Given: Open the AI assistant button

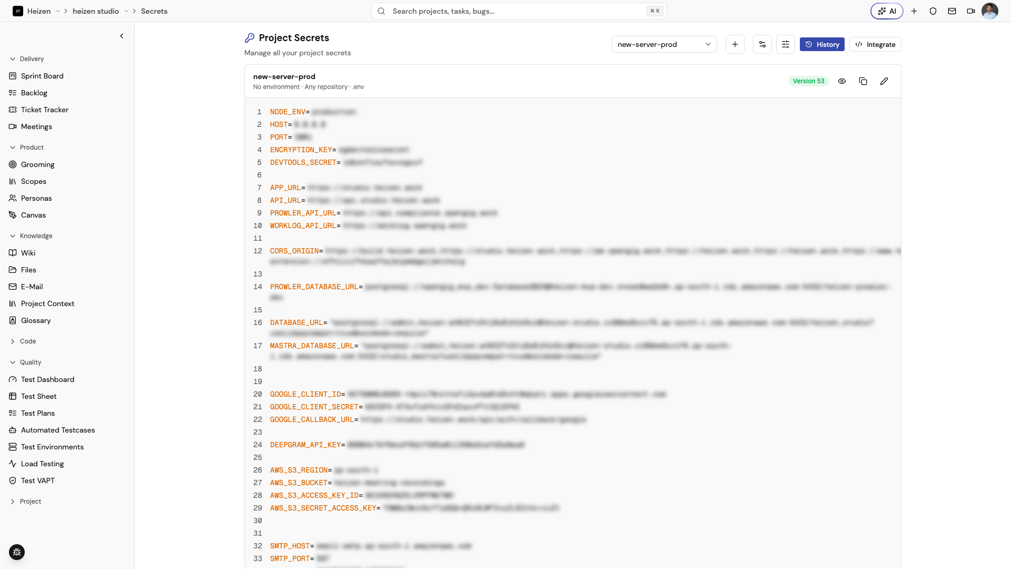Looking at the screenshot, I should [x=887, y=11].
